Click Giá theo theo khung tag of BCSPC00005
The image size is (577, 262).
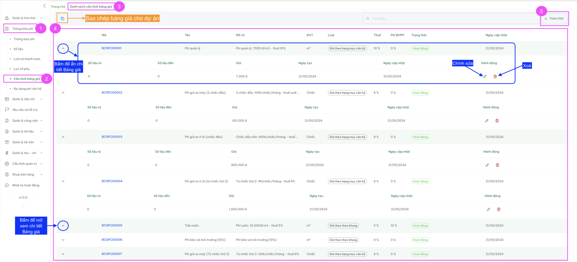(343, 226)
